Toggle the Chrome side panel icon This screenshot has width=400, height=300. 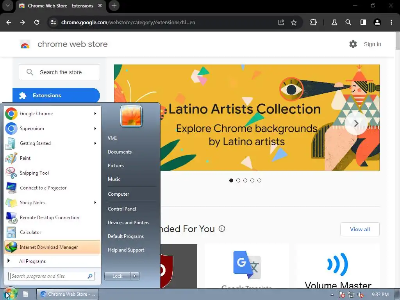(x=363, y=22)
